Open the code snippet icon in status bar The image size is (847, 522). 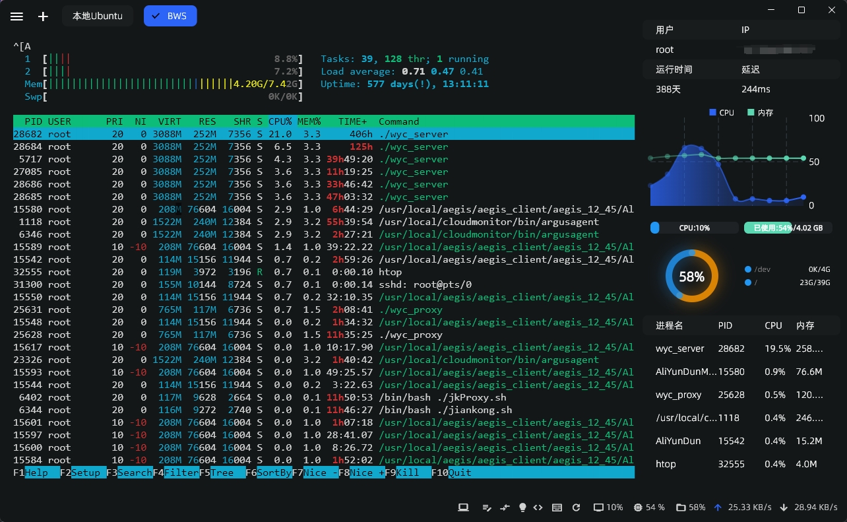tap(538, 507)
